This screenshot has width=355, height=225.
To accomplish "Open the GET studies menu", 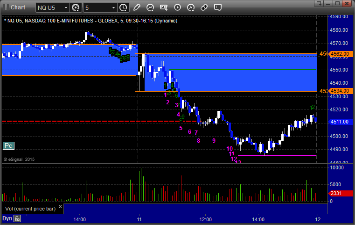I will click(164, 7).
